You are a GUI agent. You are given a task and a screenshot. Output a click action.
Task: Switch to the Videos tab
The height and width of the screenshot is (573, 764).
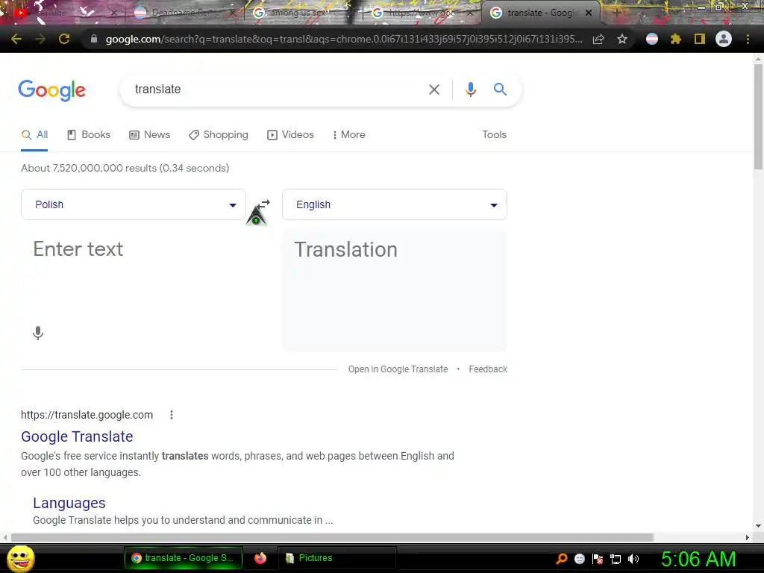[290, 134]
